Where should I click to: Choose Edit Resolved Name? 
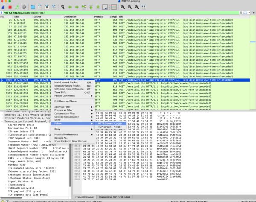point(73,101)
